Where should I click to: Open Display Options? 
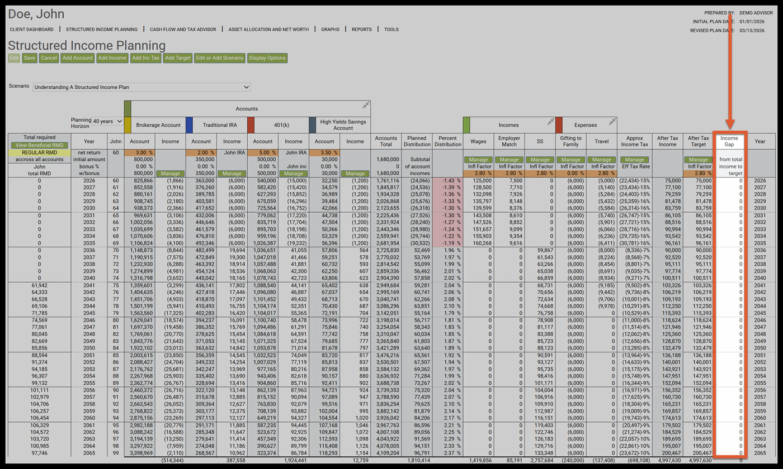click(x=267, y=58)
